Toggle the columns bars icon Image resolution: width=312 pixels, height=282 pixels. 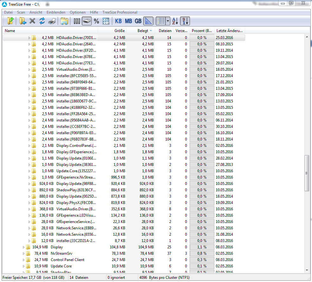coord(77,21)
